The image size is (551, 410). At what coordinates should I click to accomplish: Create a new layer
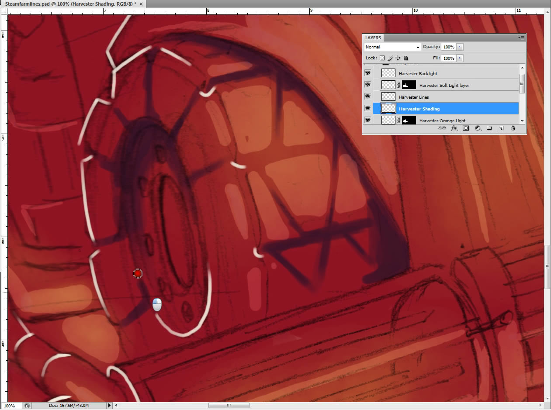coord(502,128)
